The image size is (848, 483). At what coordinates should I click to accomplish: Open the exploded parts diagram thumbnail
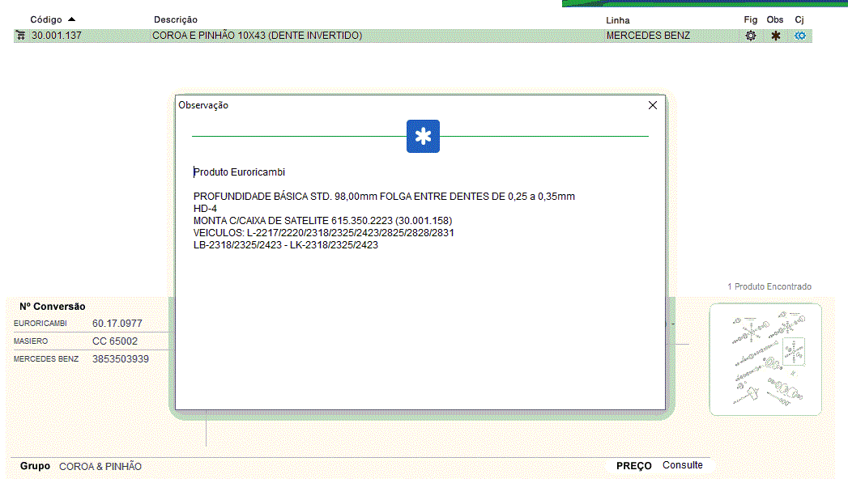point(765,359)
